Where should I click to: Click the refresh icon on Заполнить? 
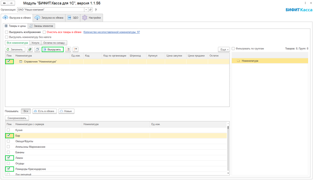click(8, 49)
